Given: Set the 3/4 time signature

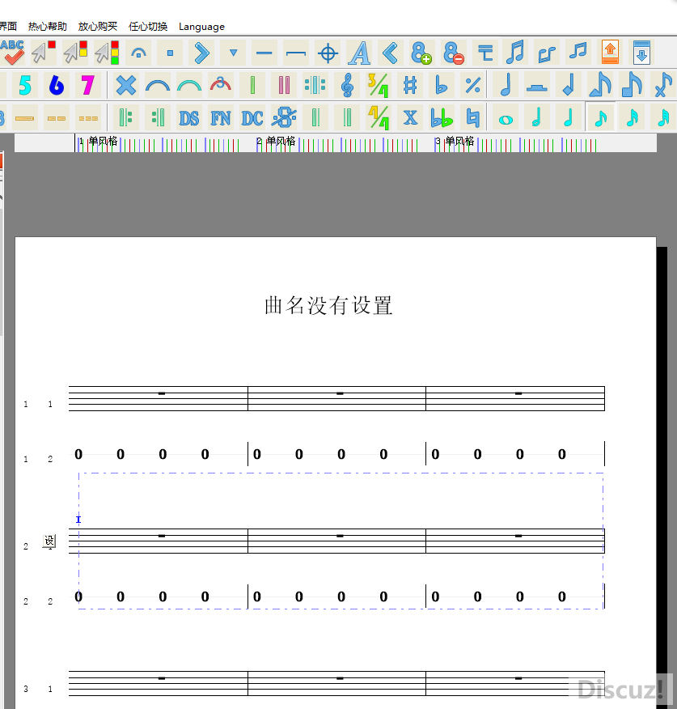Looking at the screenshot, I should (379, 85).
